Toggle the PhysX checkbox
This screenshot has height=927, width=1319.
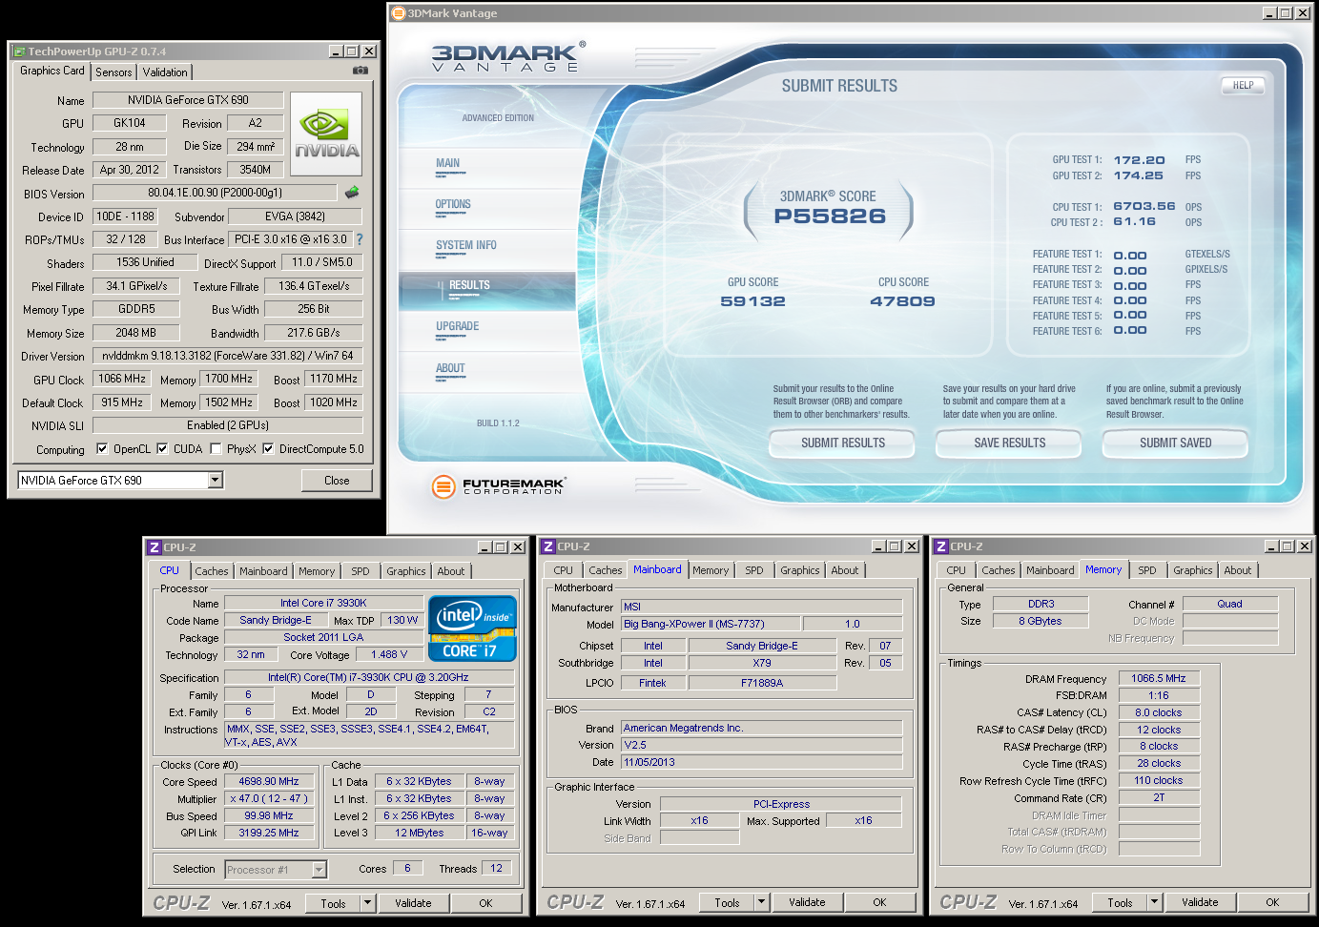216,448
